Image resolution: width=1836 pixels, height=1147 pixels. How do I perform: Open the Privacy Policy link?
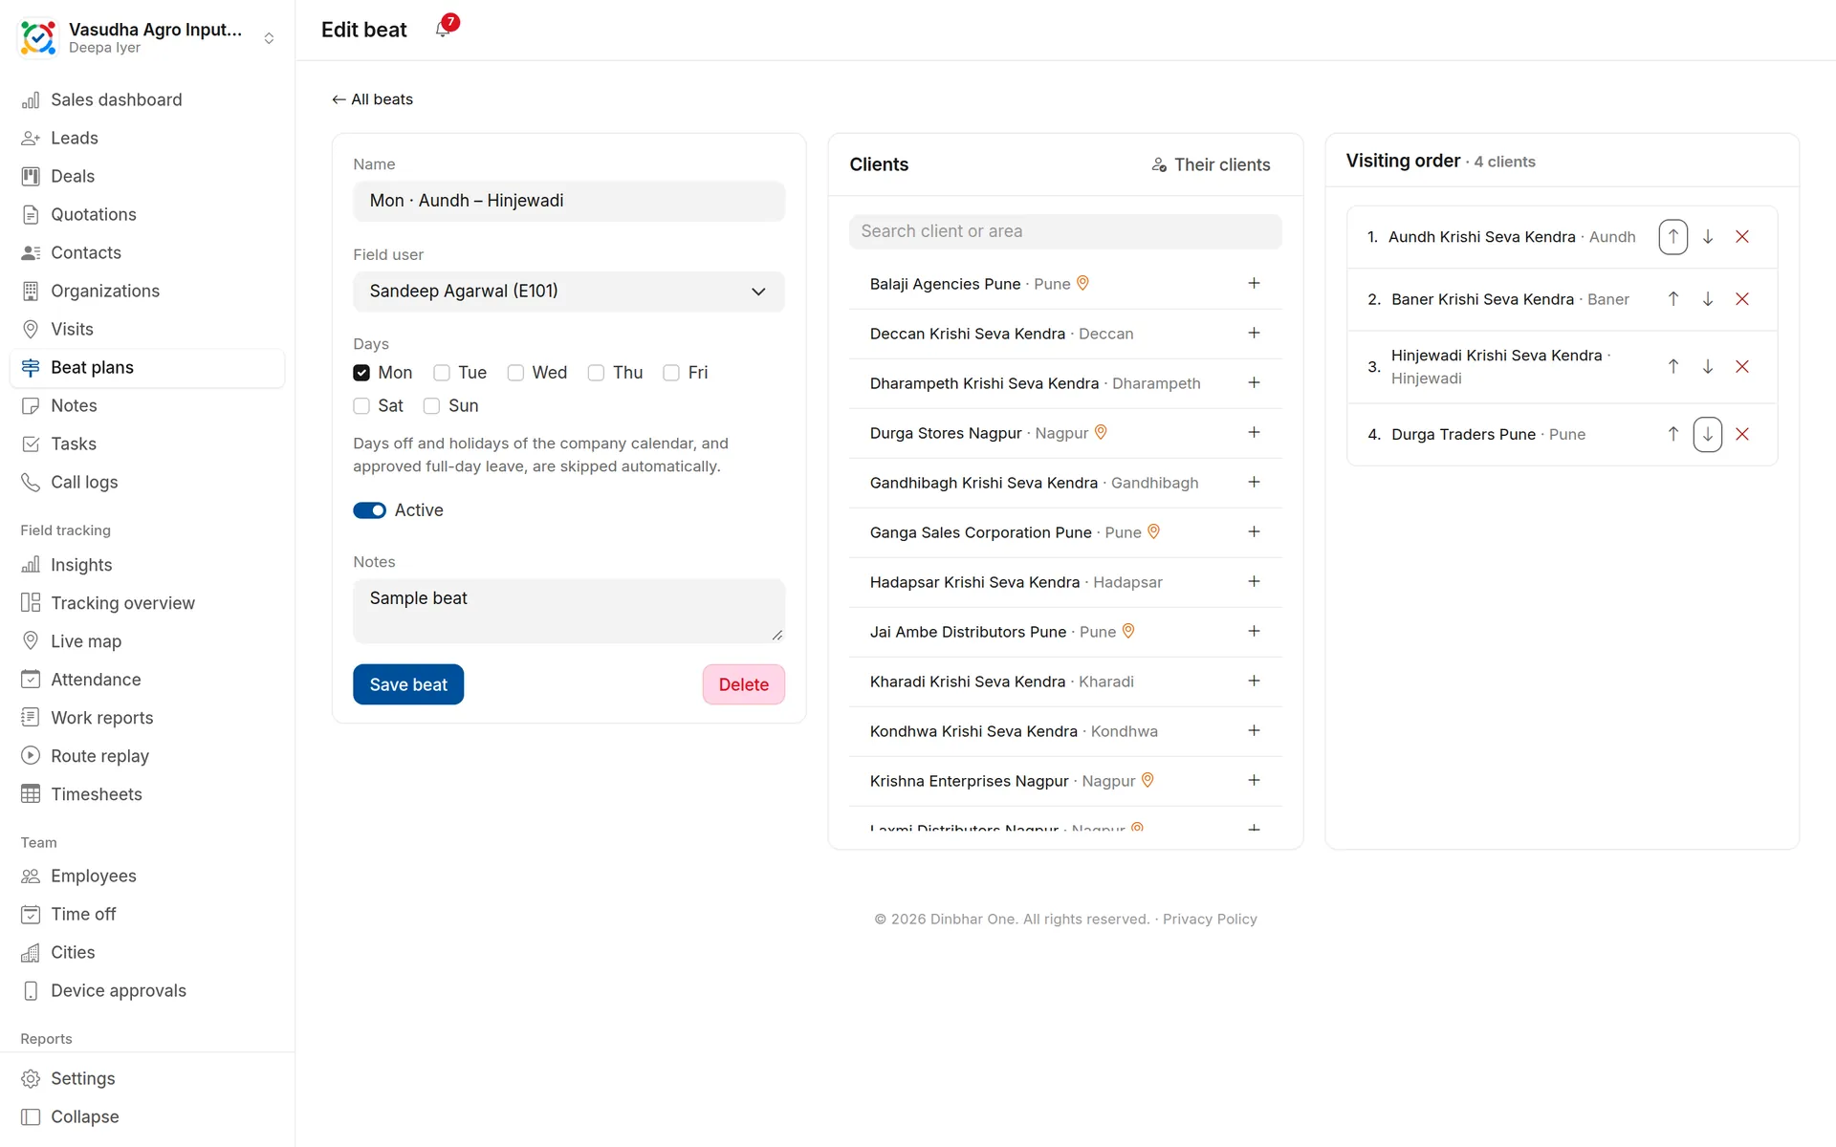[x=1210, y=920]
